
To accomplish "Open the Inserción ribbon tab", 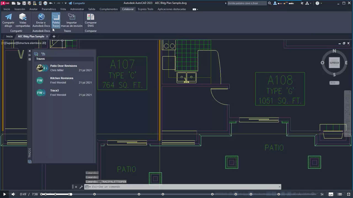I will pos(20,9).
